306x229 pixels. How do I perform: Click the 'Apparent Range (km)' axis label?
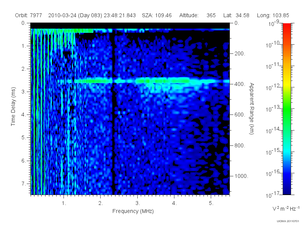(252, 108)
